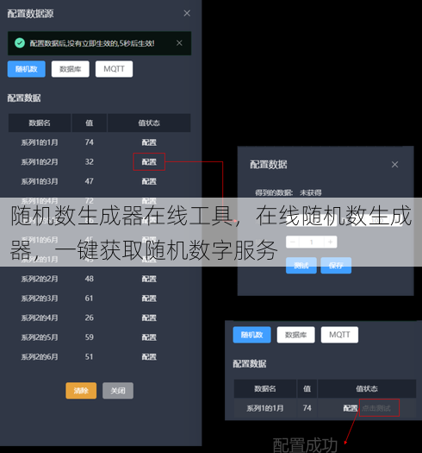422x453 pixels.
Task: Select the 随机数 tab in the 配置数据源 panel
Action: click(27, 69)
